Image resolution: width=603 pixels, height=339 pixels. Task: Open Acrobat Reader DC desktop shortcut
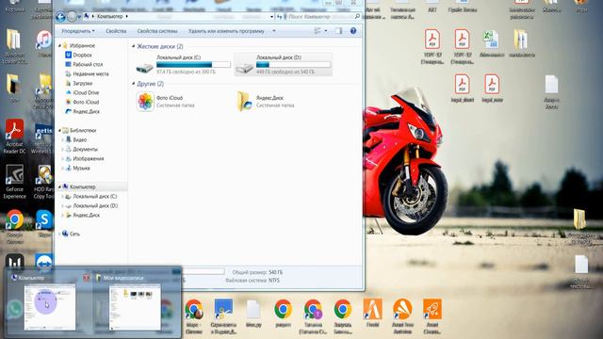point(15,136)
